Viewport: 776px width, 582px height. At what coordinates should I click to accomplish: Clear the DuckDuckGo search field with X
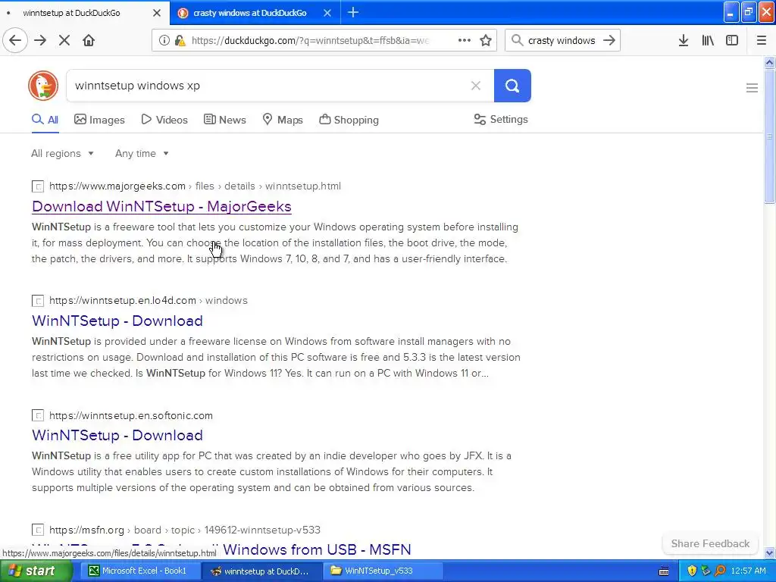[x=476, y=86]
